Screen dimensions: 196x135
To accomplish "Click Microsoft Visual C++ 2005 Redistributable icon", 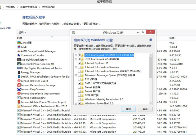I will coord(19,111).
